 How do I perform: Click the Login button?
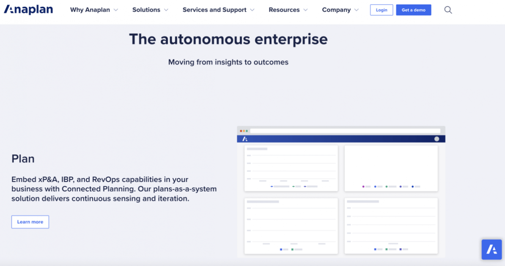pyautogui.click(x=381, y=10)
